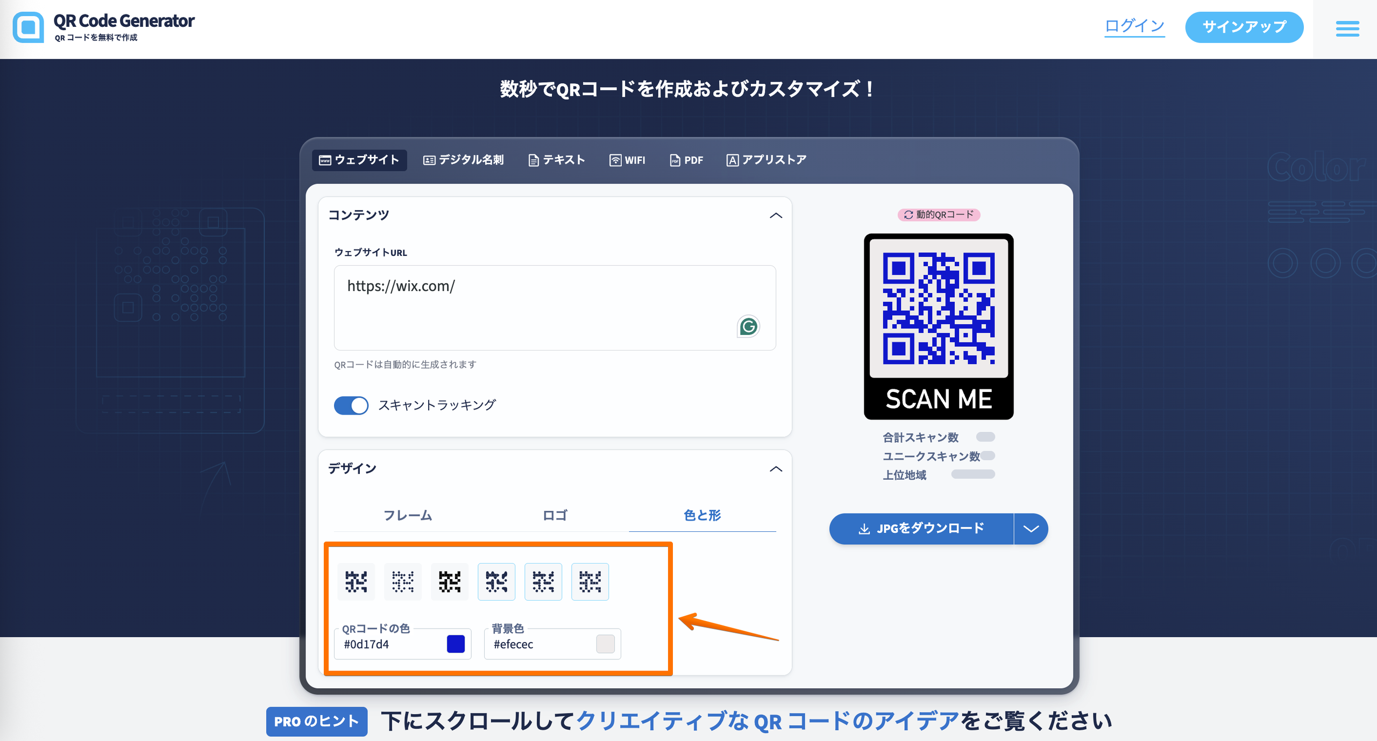Click the PRO のヒント badge
The image size is (1377, 741).
click(x=317, y=722)
